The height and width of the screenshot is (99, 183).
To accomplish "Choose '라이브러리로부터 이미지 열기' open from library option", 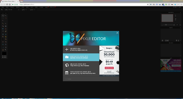I will (x=81, y=73).
